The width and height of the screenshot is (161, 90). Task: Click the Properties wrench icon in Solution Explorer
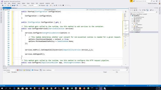pyautogui.click(x=151, y=10)
